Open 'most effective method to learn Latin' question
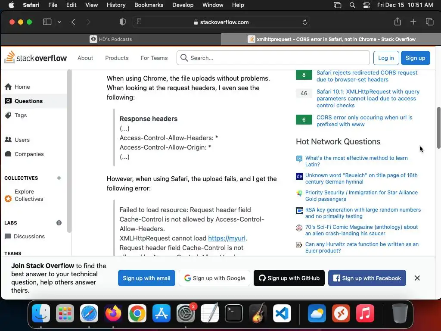Viewport: 441px width, 331px height. tap(356, 161)
